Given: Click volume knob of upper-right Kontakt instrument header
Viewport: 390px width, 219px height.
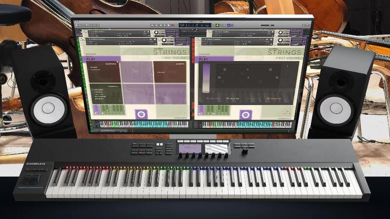Looking at the screenshot, I should point(281,33).
